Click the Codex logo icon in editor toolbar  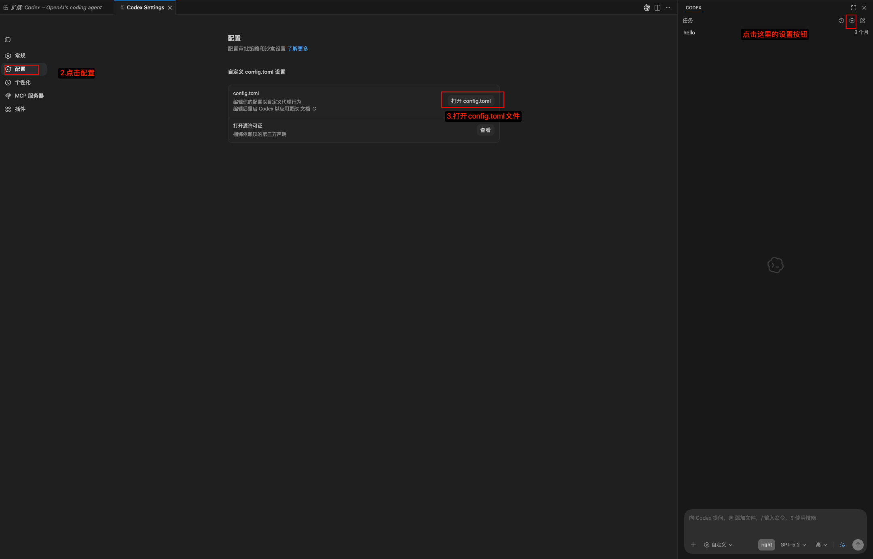[x=647, y=8]
